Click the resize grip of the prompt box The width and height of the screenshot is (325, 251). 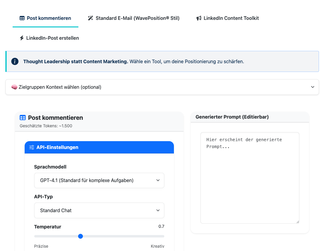298,222
